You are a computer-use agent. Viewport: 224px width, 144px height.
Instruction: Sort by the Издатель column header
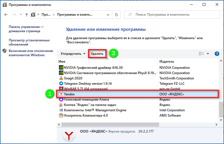(x=167, y=62)
